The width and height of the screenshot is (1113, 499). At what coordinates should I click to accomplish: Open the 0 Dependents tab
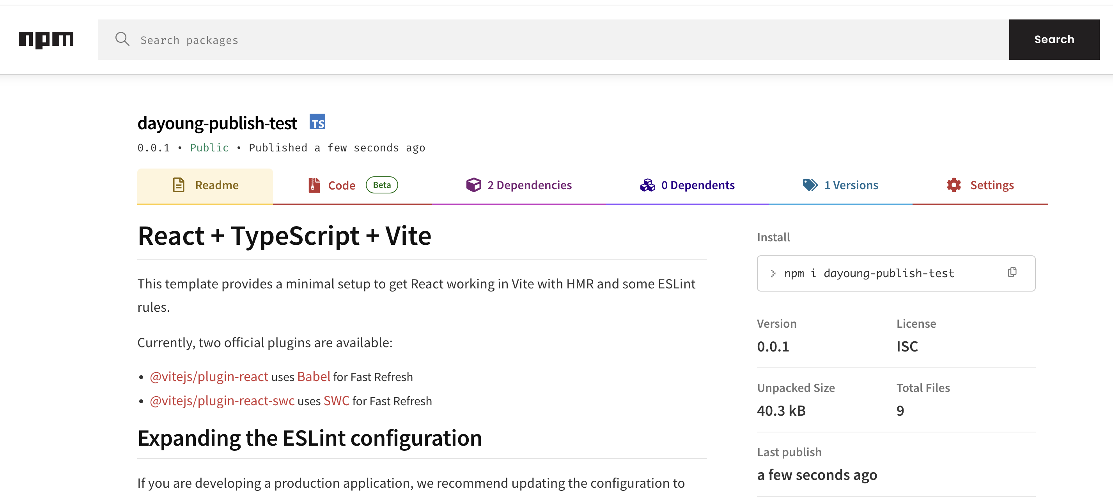coord(697,185)
